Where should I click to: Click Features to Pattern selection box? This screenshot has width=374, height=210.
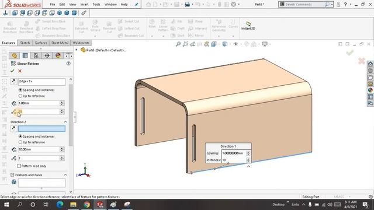point(41,183)
